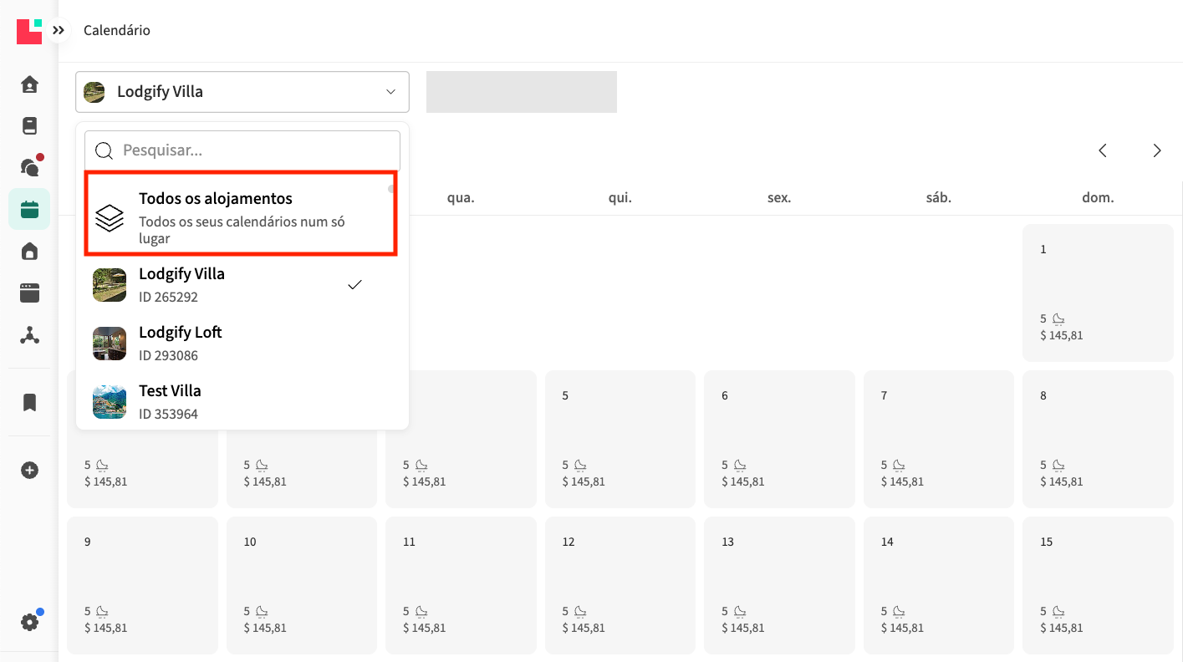This screenshot has width=1183, height=662.
Task: Open the properties house icon
Action: pos(29,251)
